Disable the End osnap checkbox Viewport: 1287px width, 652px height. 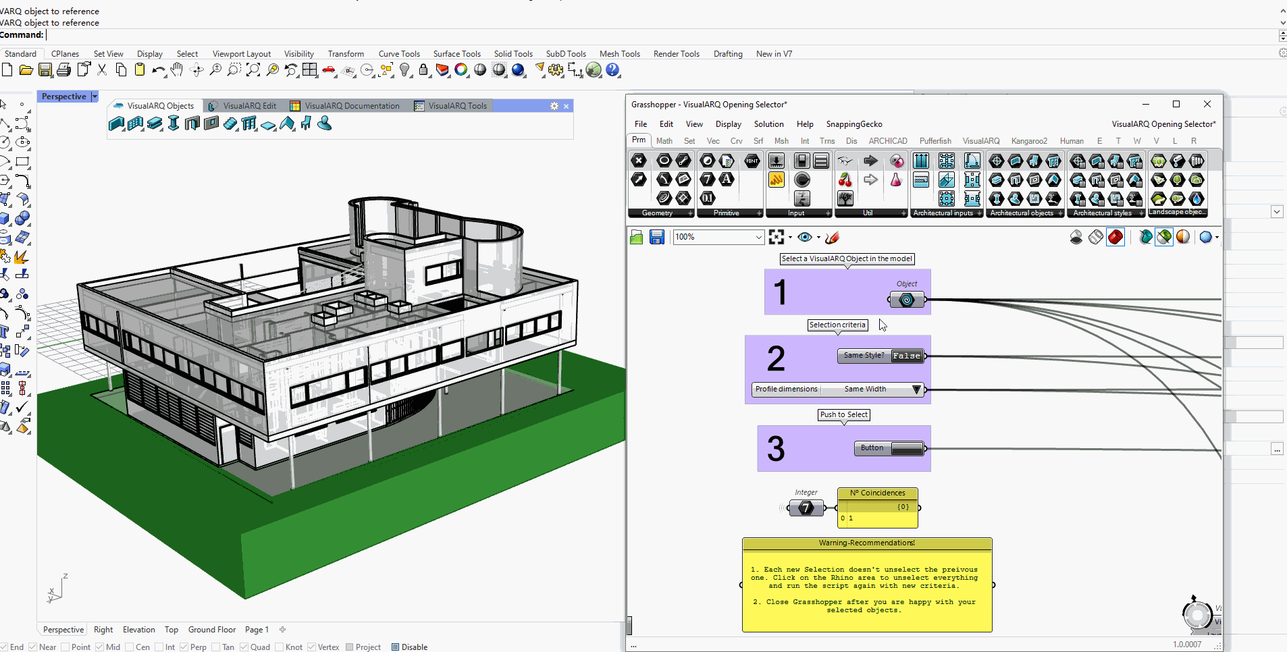[x=5, y=647]
